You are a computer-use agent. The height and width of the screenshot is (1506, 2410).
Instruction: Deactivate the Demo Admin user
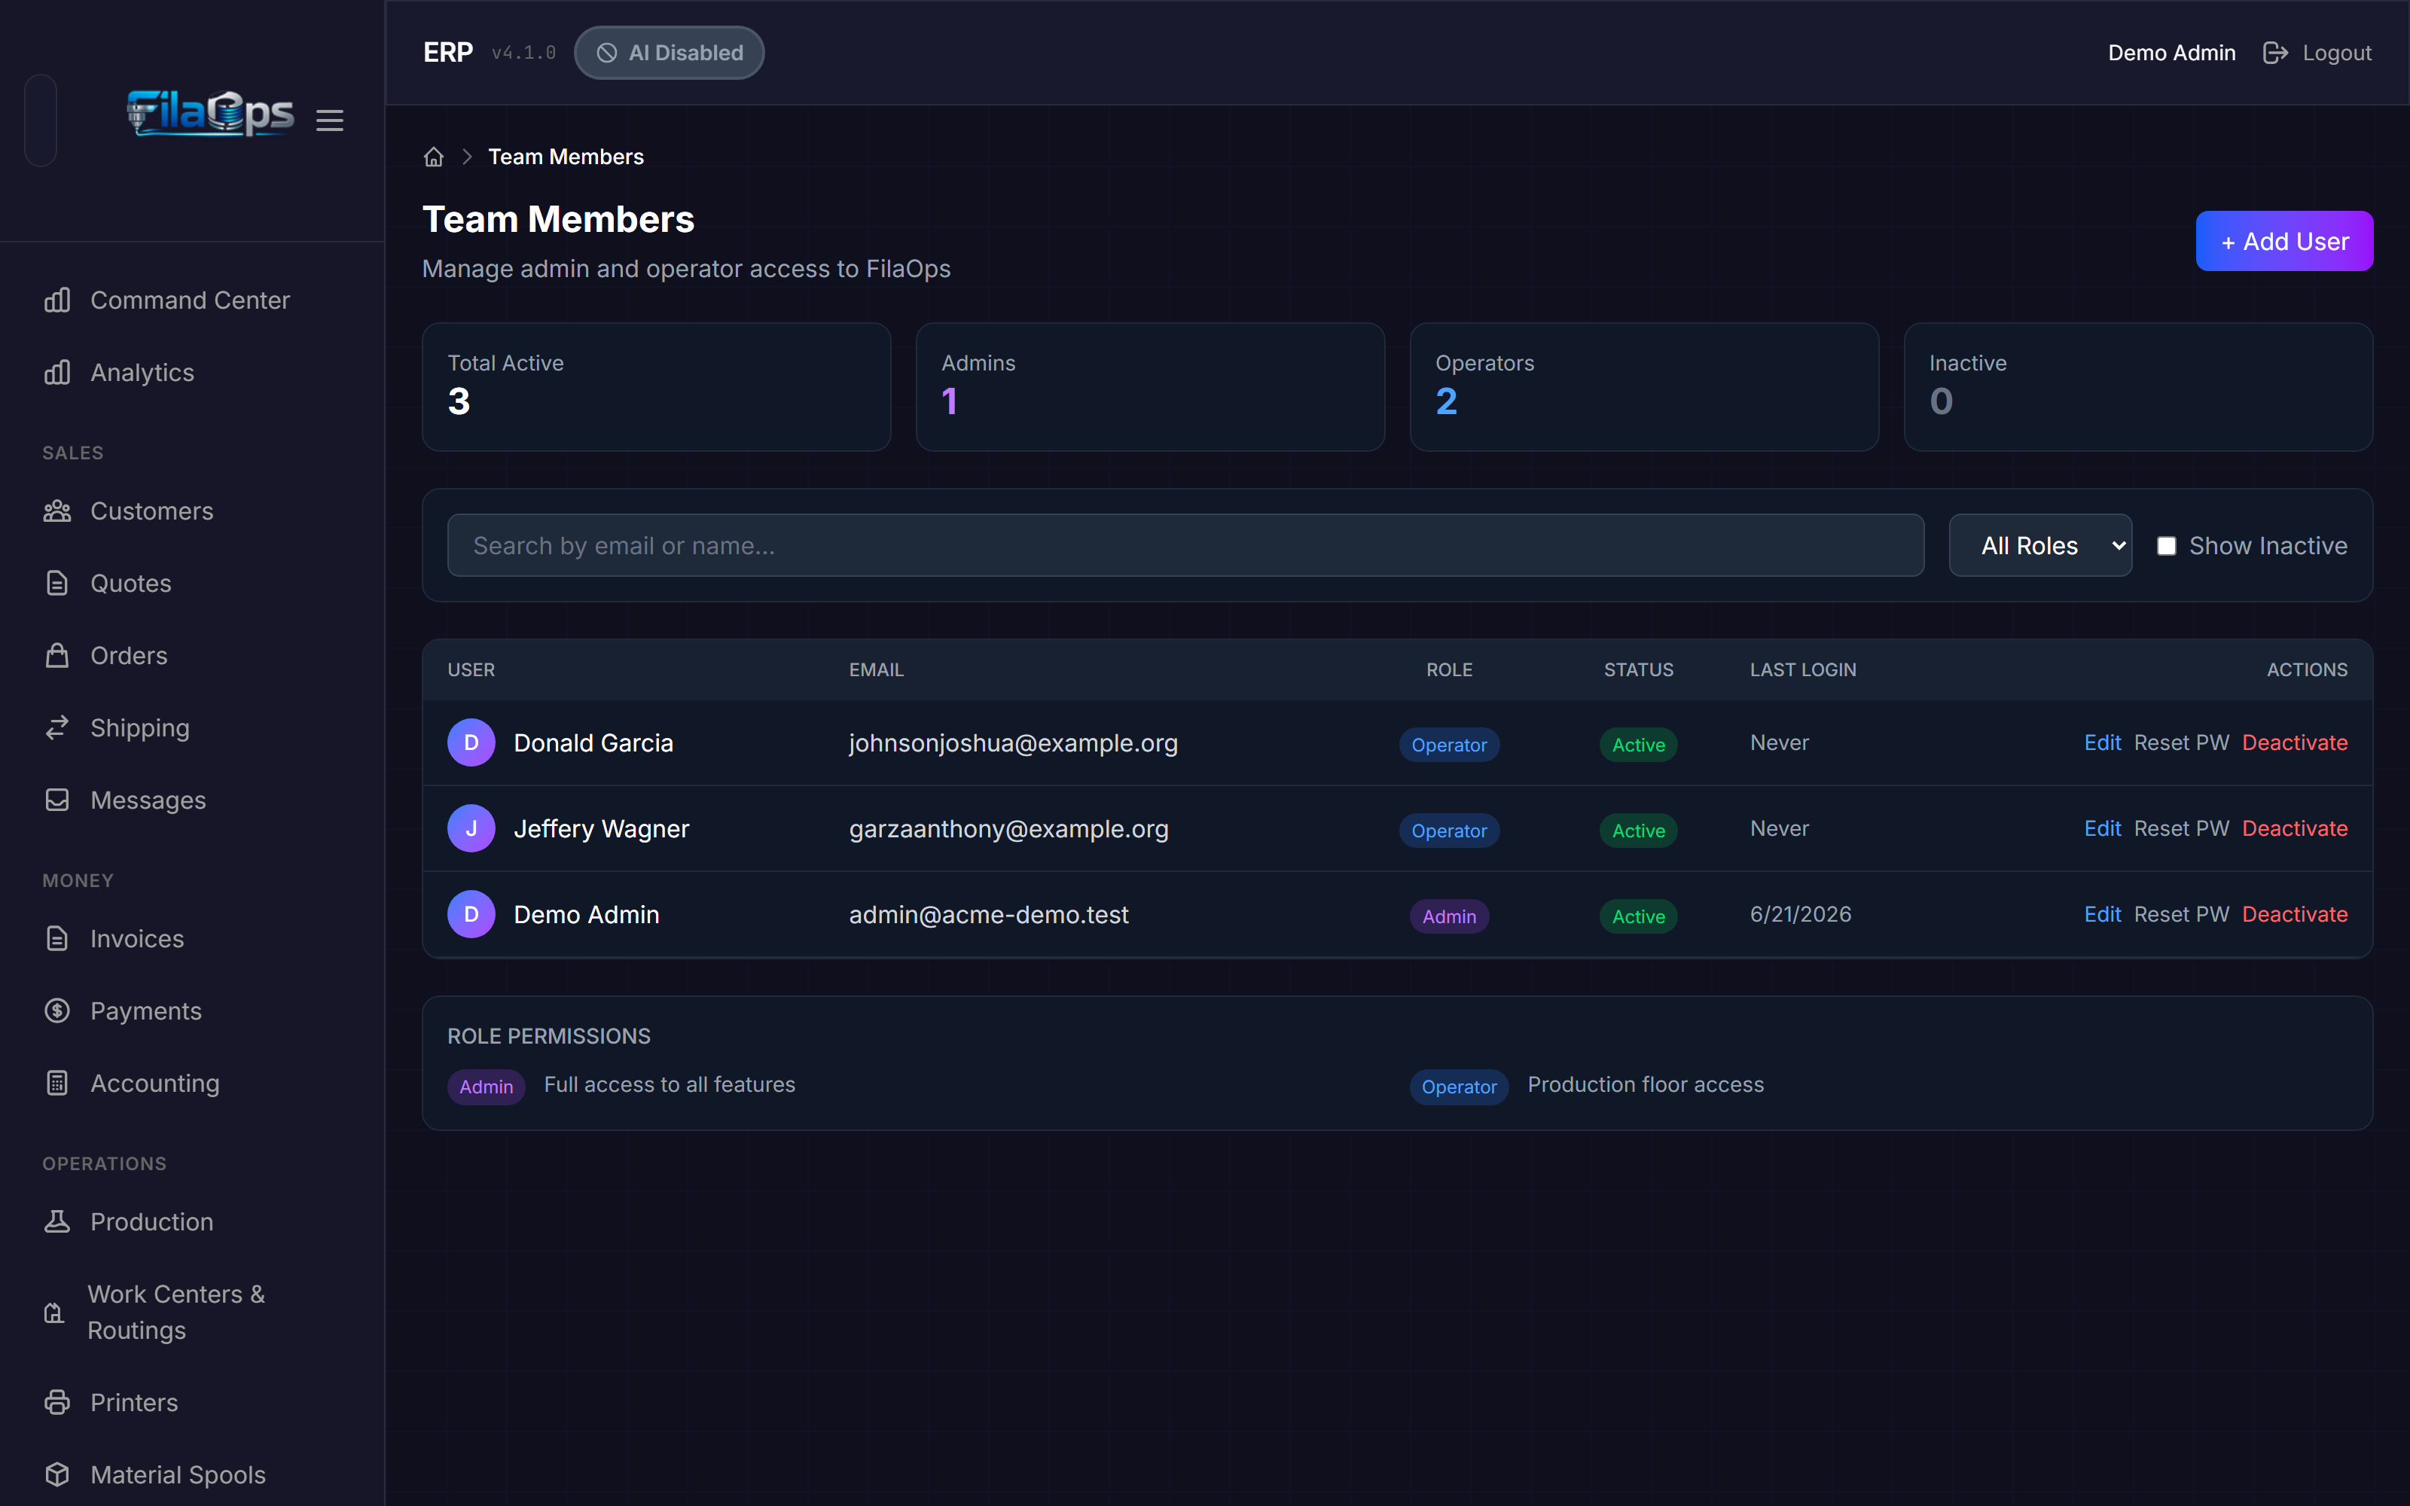(2295, 914)
